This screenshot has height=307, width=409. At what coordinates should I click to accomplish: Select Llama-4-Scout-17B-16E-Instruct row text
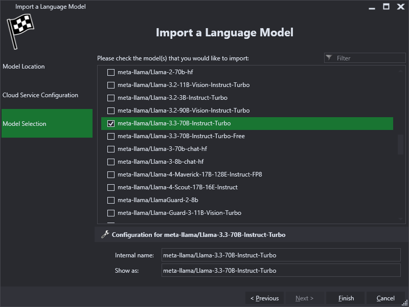(x=177, y=187)
